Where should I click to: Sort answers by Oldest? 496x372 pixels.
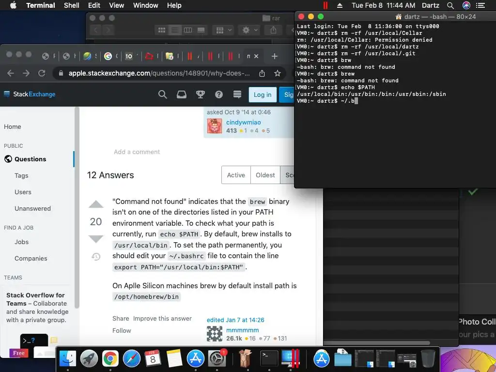[x=265, y=175]
